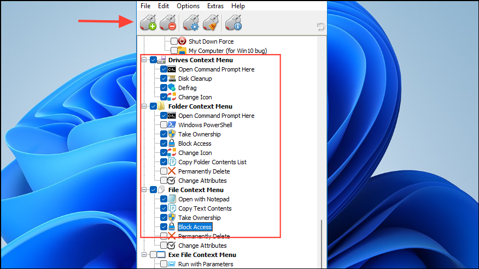The height and width of the screenshot is (269, 479).
Task: Click the green plus apply settings mouse icon
Action: pyautogui.click(x=148, y=22)
